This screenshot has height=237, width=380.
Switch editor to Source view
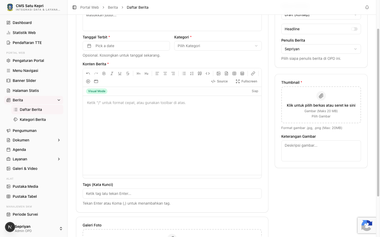(220, 81)
